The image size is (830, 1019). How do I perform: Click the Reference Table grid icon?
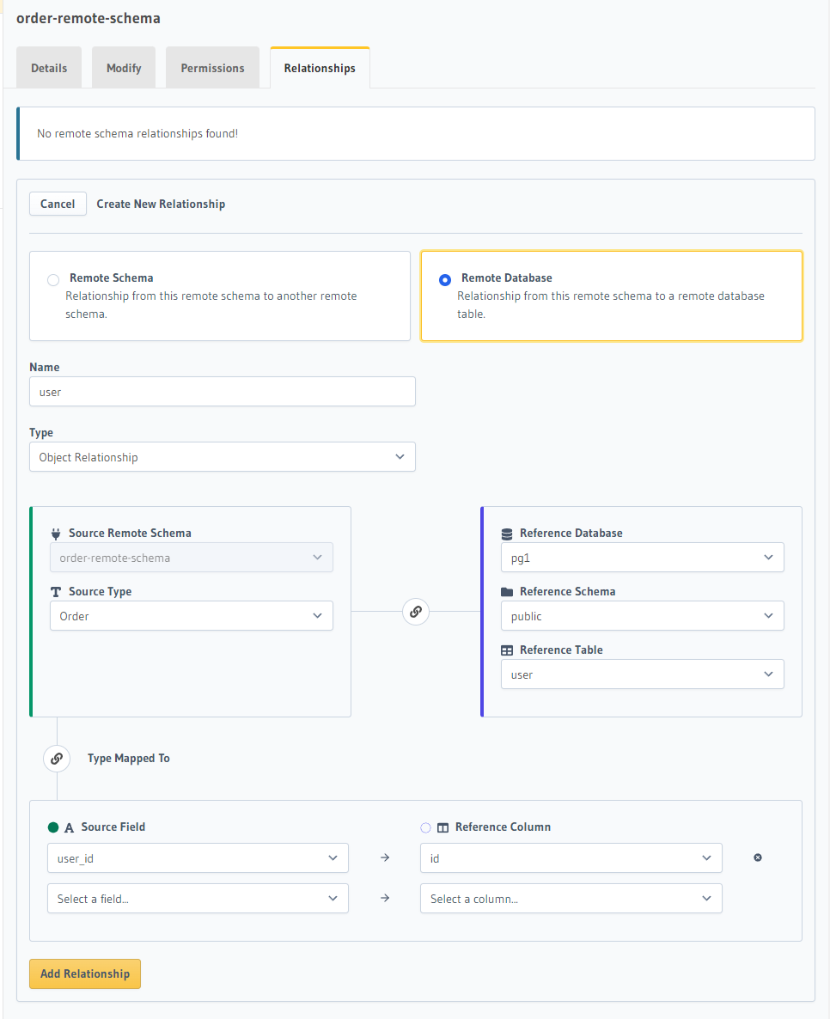point(507,650)
